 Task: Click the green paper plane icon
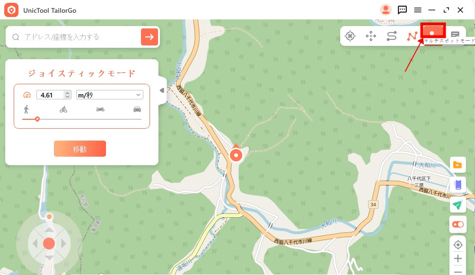458,204
